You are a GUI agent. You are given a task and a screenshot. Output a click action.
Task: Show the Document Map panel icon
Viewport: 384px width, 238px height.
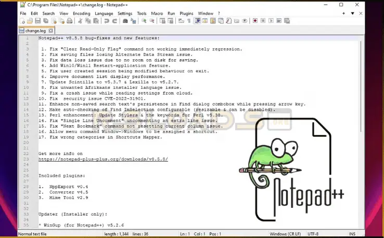[x=213, y=21]
